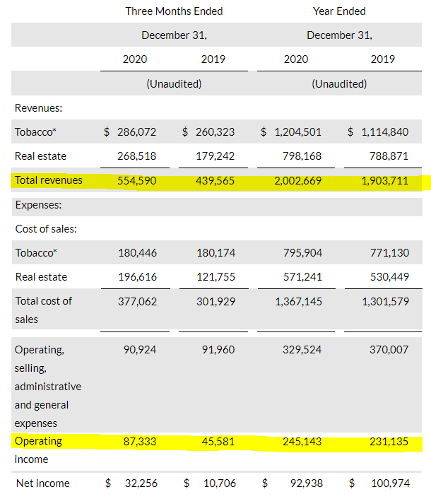Click Real estate revenue 268,518
The image size is (431, 499).
(x=137, y=156)
